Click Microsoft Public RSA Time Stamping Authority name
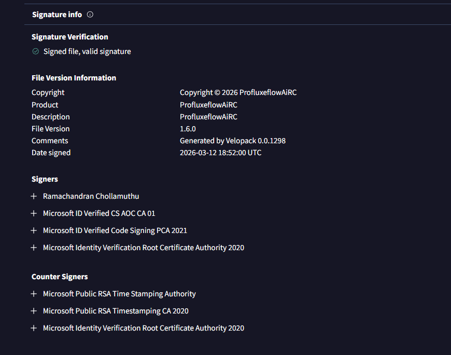The image size is (451, 355). (x=119, y=294)
